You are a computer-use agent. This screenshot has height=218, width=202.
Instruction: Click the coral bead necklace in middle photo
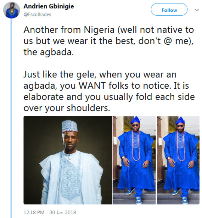coord(136,145)
